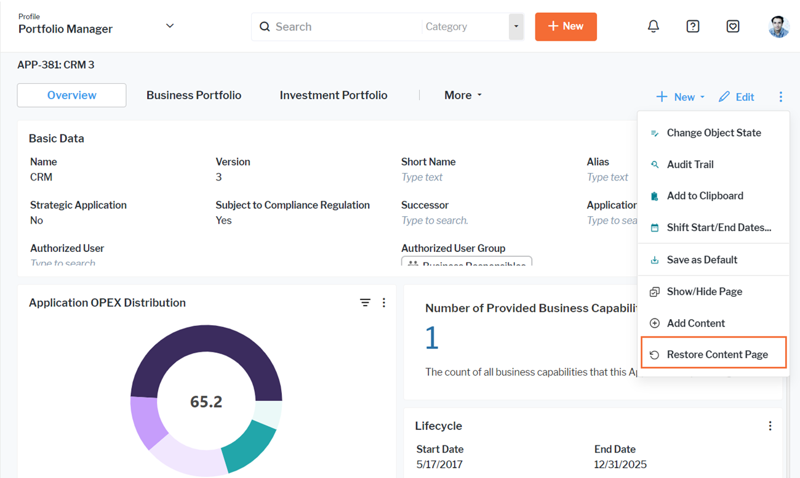Click the filter icon on OPEX Distribution
Viewport: 800px width, 478px height.
click(365, 302)
